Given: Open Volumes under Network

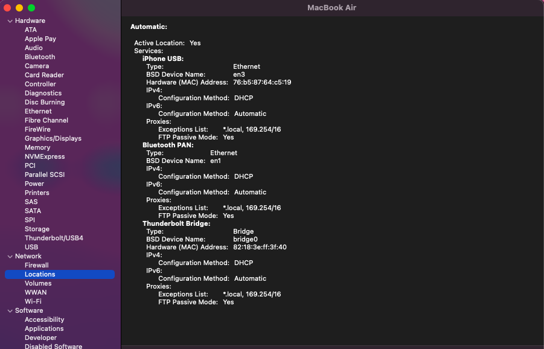Looking at the screenshot, I should [38, 283].
